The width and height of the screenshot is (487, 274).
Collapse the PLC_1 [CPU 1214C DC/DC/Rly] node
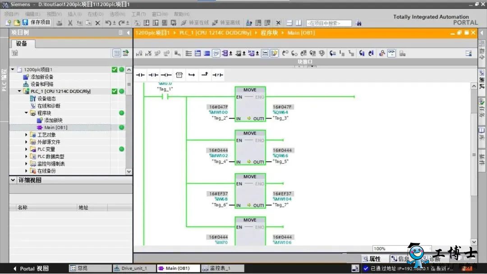pos(19,91)
